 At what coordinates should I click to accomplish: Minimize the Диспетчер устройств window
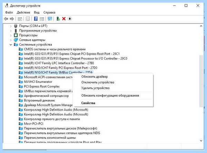174,6
